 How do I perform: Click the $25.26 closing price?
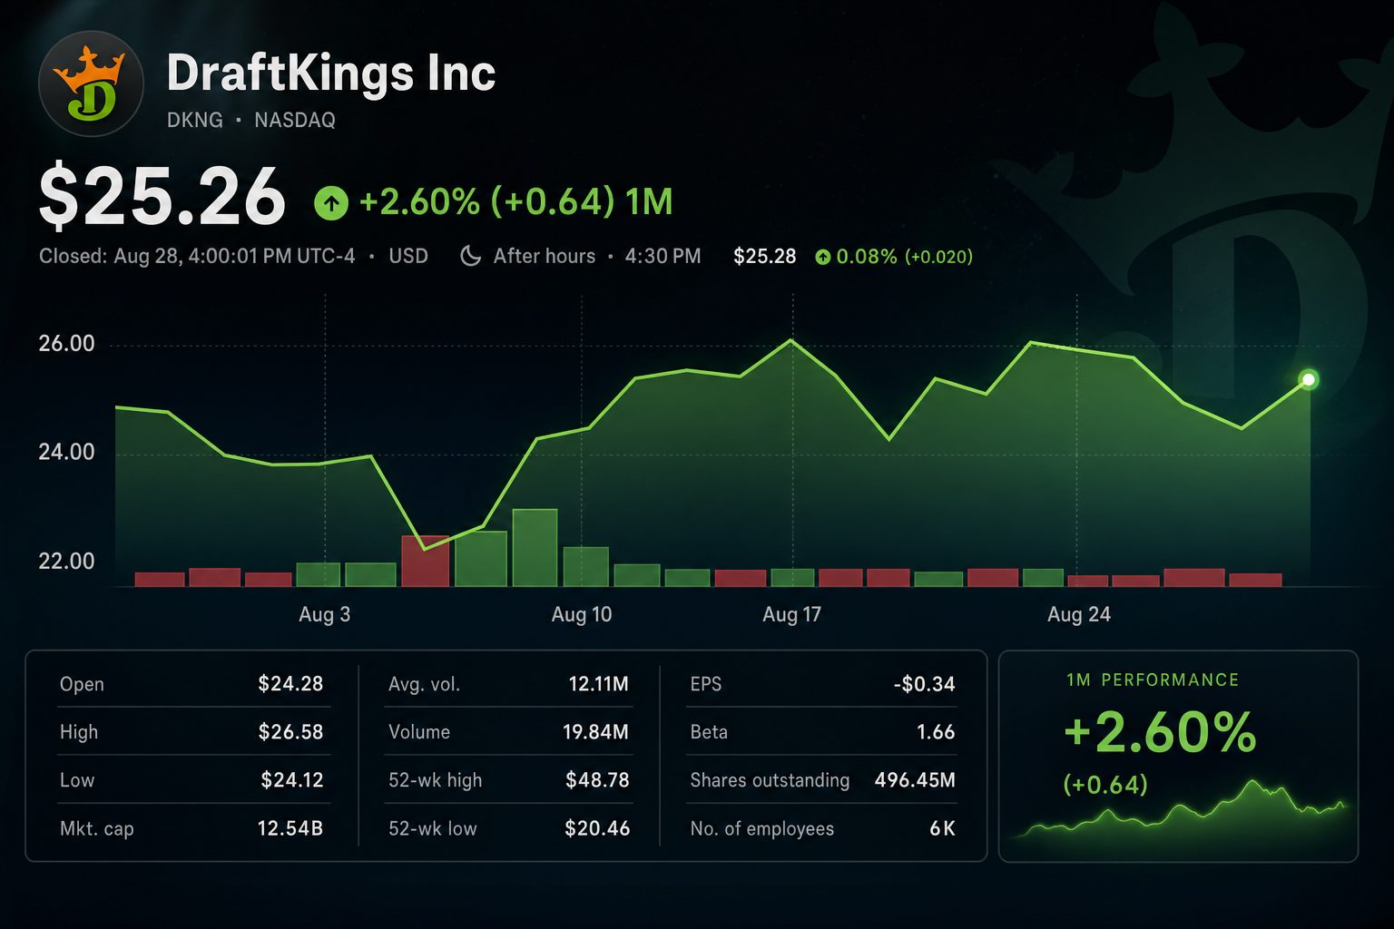tap(162, 197)
